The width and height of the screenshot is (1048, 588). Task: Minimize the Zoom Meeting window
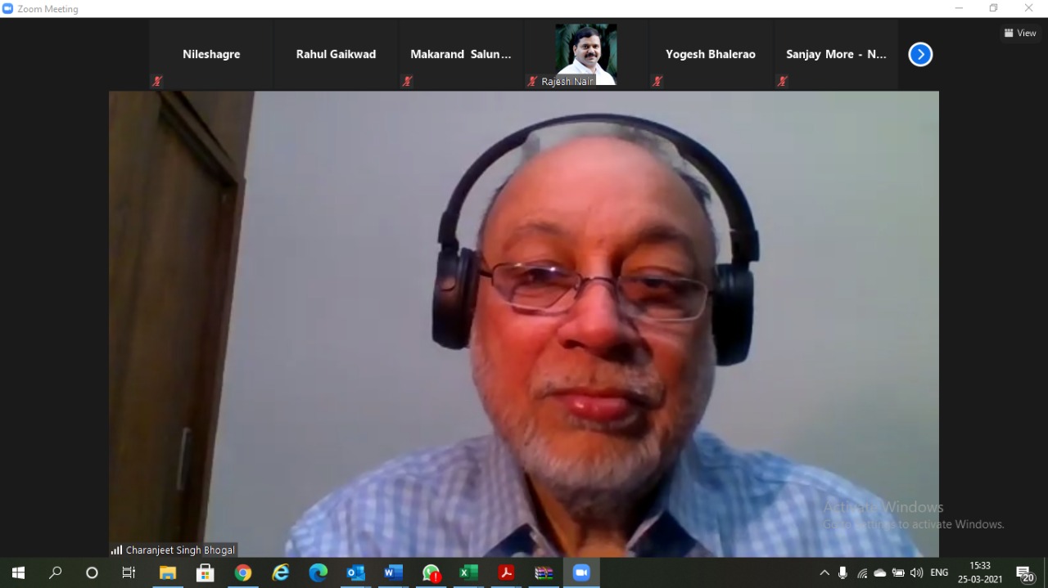(959, 8)
